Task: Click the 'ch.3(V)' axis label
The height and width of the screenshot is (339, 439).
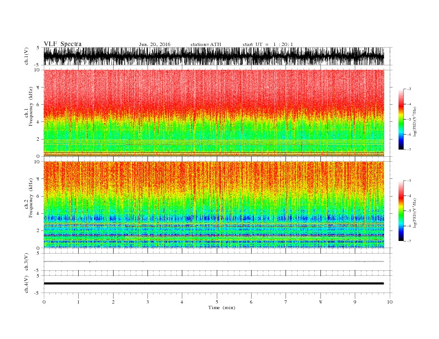Action: click(27, 262)
